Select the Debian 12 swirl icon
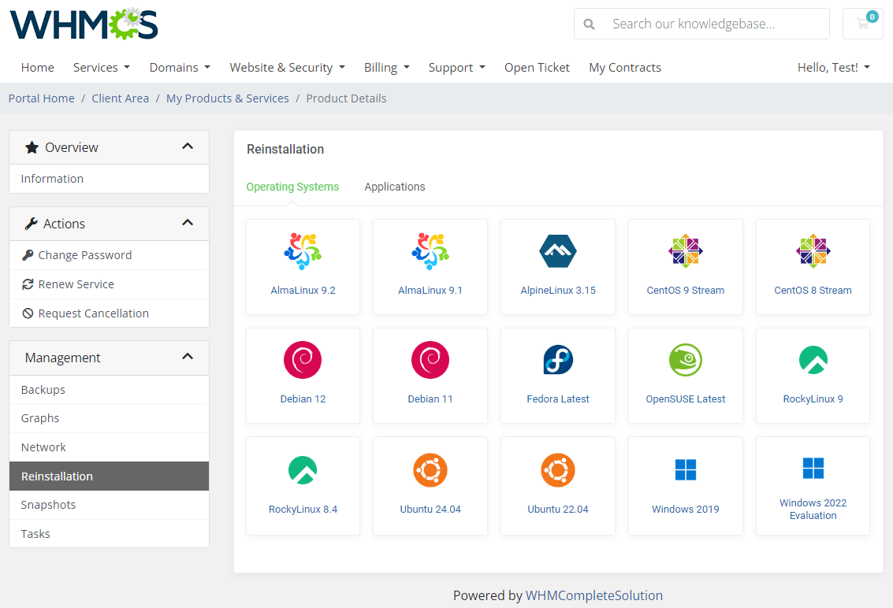The width and height of the screenshot is (893, 608). click(303, 360)
